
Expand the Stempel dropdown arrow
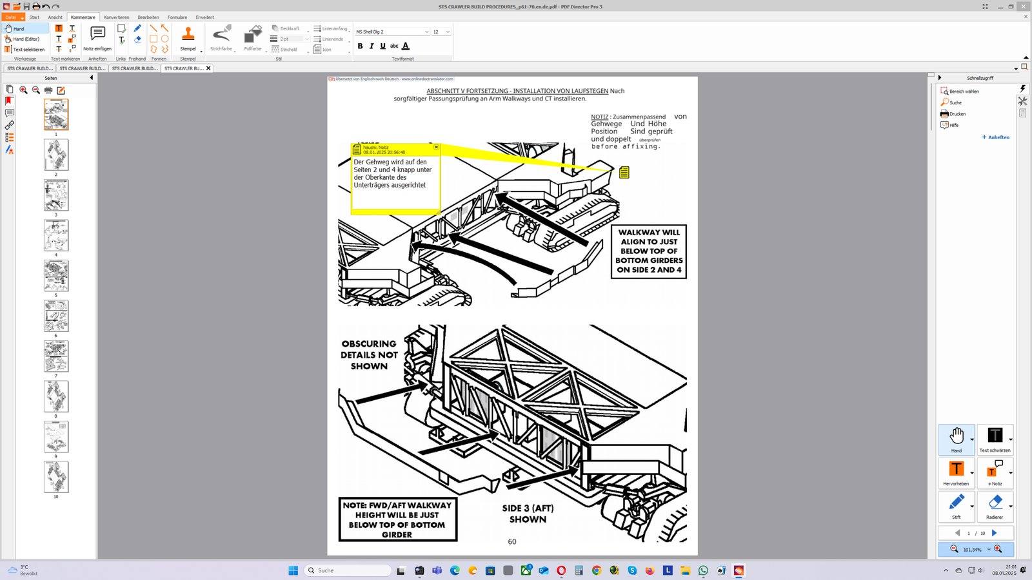[201, 51]
